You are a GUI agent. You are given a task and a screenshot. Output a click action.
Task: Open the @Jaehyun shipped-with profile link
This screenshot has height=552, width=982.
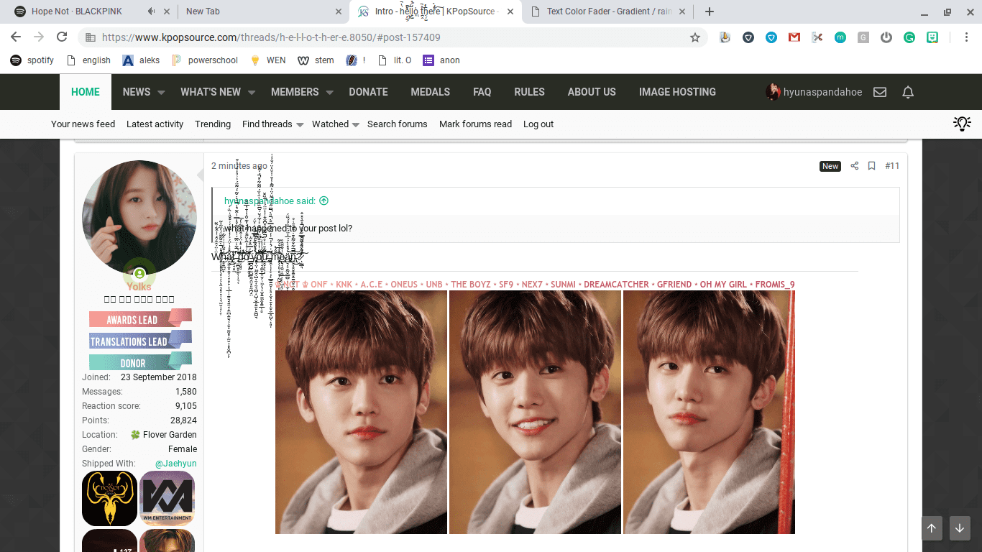point(176,464)
